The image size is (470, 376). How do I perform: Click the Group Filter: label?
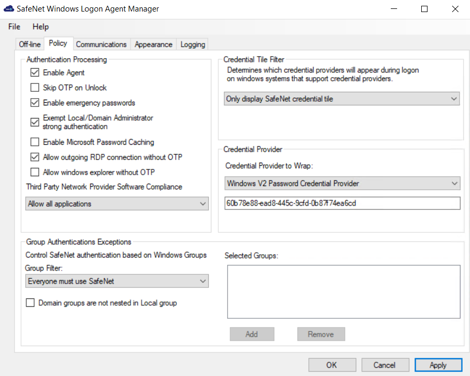44,268
